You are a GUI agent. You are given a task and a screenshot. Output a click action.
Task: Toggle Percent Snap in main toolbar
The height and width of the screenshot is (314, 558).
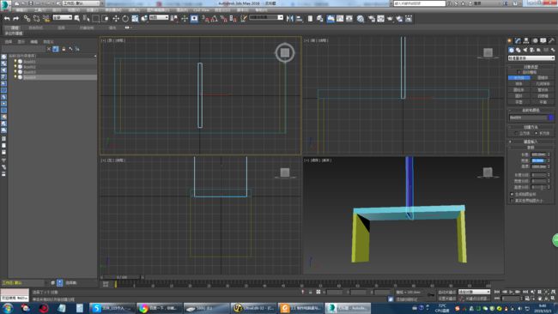pos(224,19)
